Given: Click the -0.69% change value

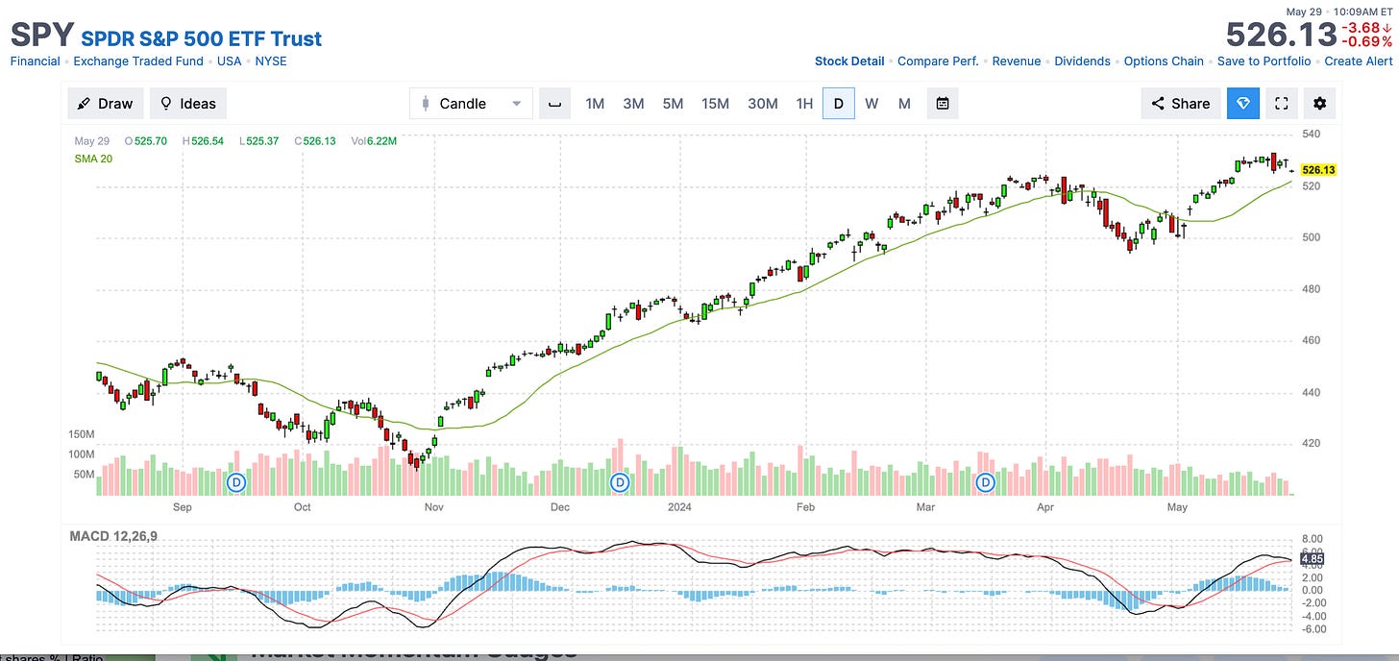Looking at the screenshot, I should coord(1367,41).
